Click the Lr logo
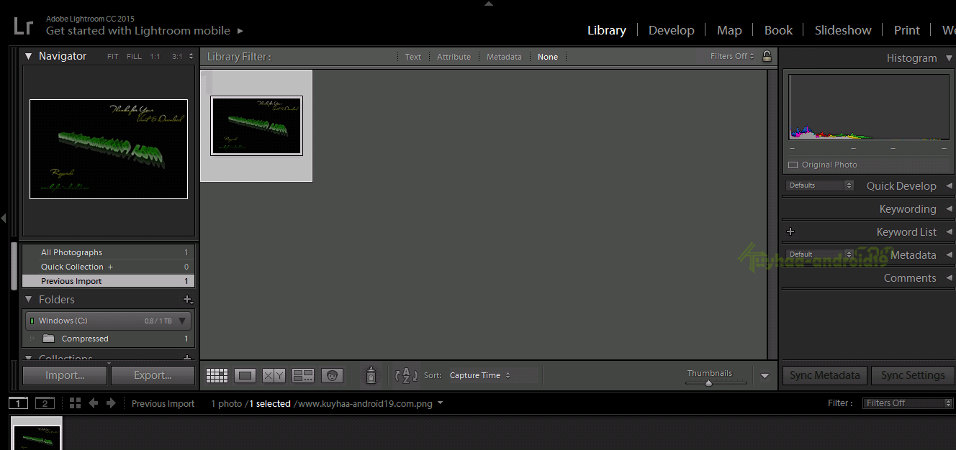 24,27
